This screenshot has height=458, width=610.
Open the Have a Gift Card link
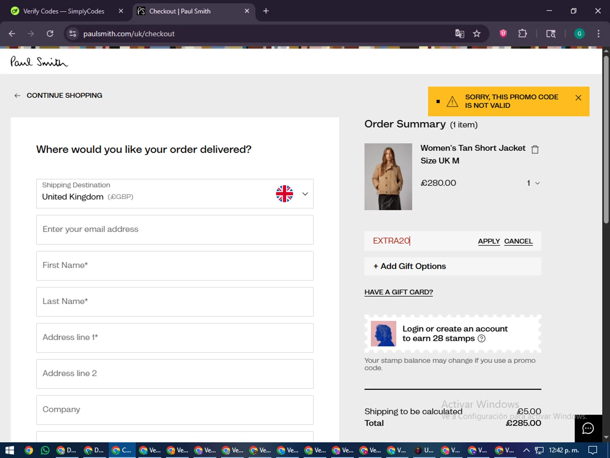pyautogui.click(x=399, y=292)
